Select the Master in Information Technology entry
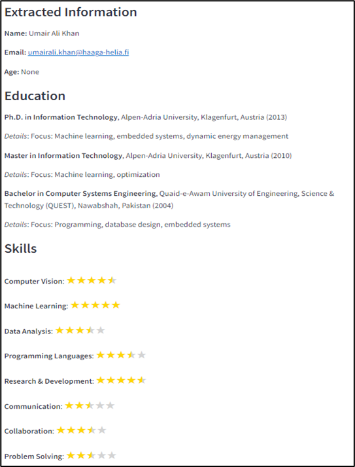 pos(148,156)
